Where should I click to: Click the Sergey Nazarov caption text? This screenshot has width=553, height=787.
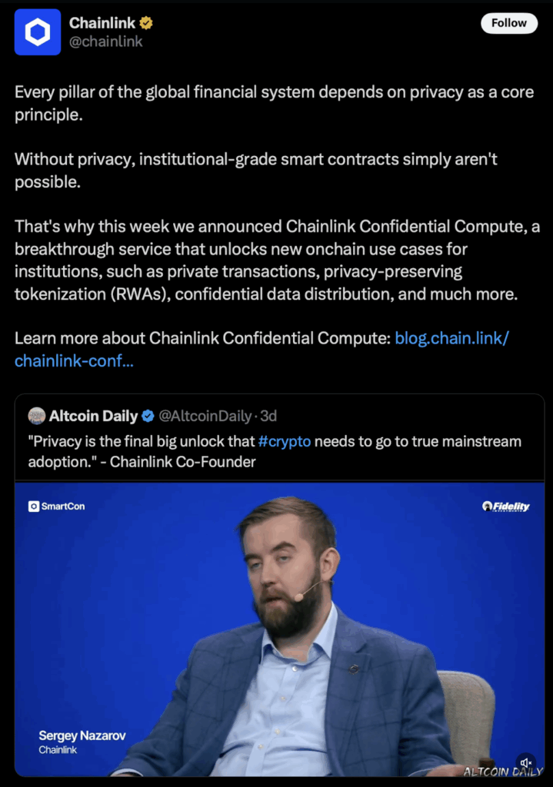click(x=82, y=736)
